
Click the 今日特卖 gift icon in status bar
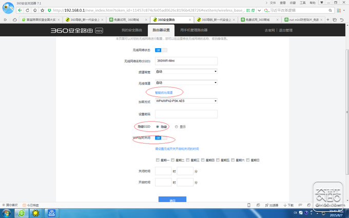[31, 205]
